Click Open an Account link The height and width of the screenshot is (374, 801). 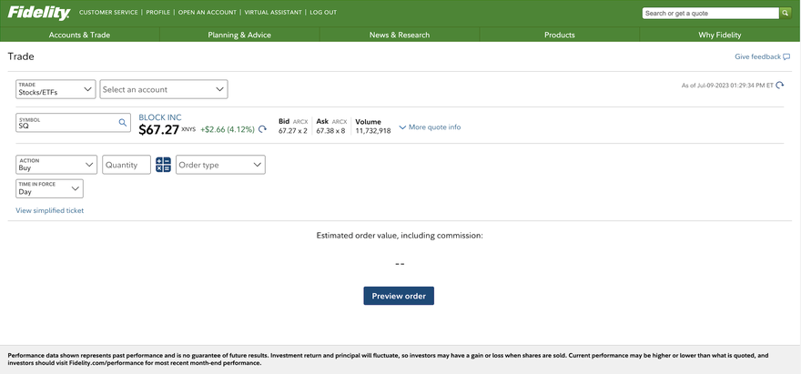(208, 12)
